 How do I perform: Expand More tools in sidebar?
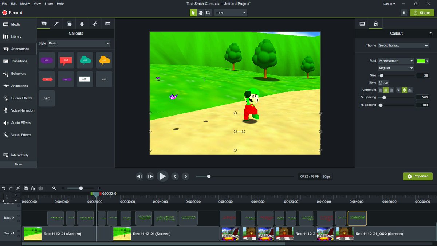tap(18, 164)
